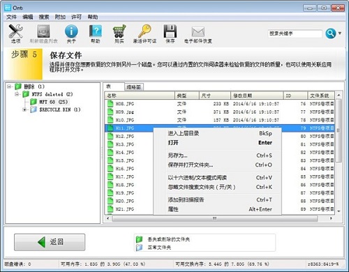Open the 许可 menu

pos(76,17)
